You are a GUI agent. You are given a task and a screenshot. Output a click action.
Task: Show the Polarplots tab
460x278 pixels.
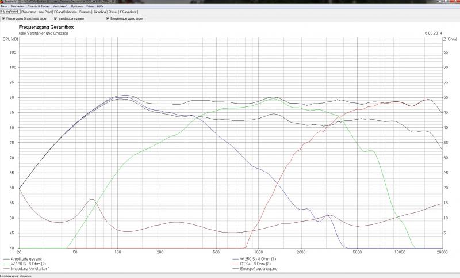coord(84,12)
